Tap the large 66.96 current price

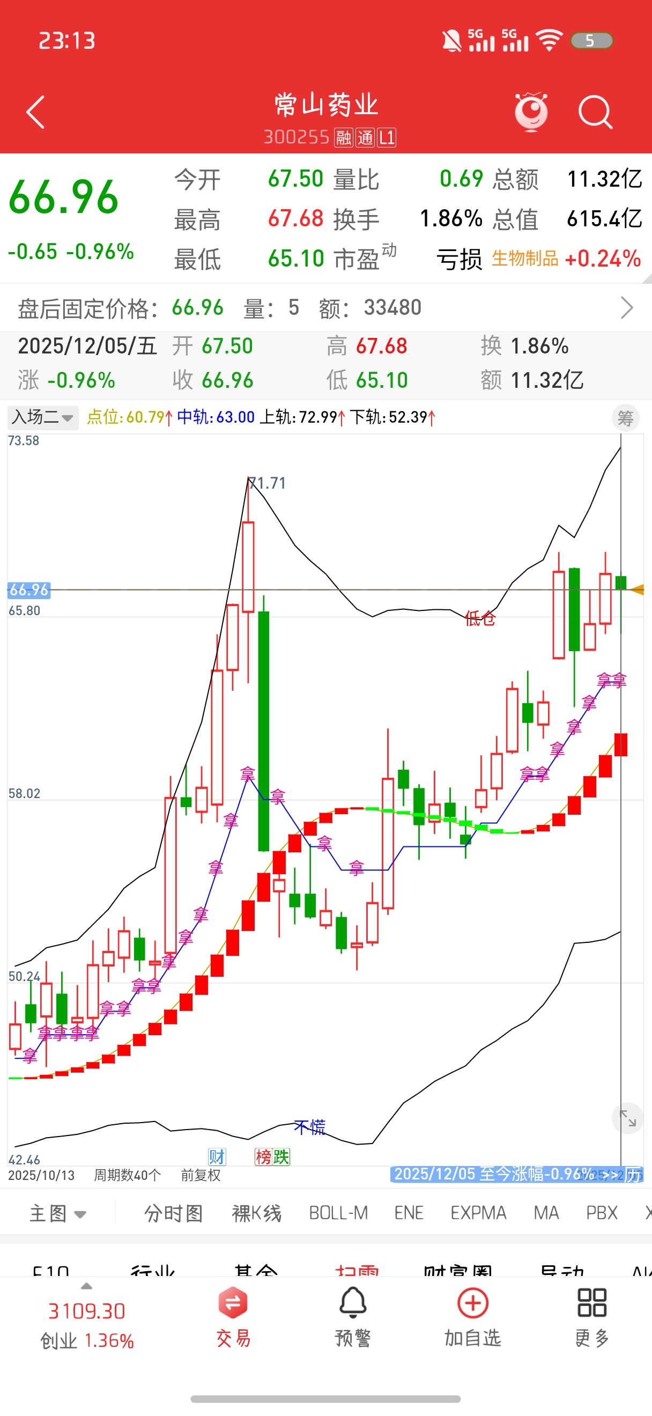point(64,197)
